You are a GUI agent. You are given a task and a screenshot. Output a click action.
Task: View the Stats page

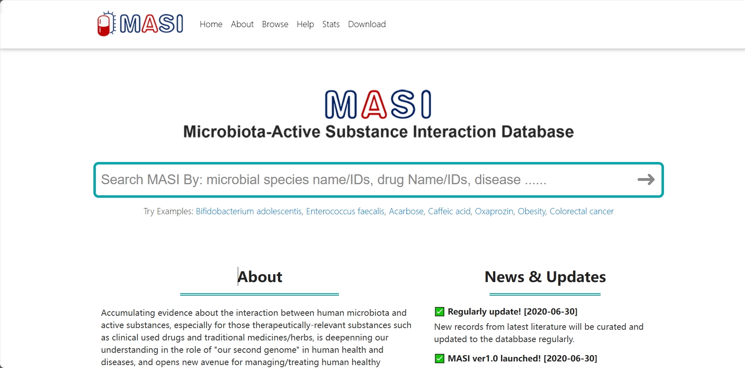[331, 24]
